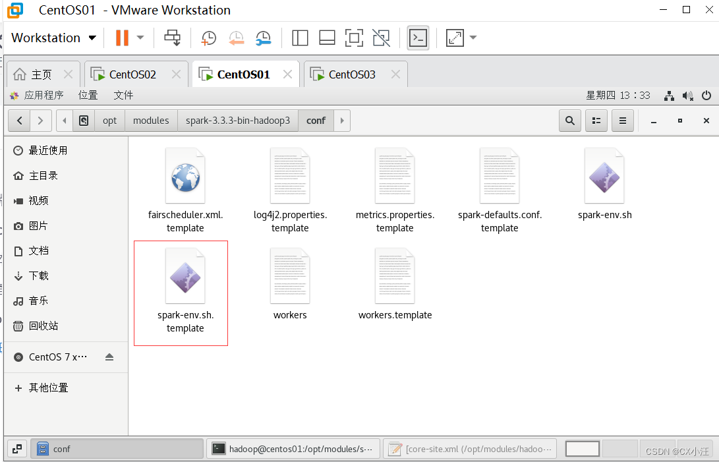Toggle Unity mode
Screen dimensions: 719x462
[381, 38]
